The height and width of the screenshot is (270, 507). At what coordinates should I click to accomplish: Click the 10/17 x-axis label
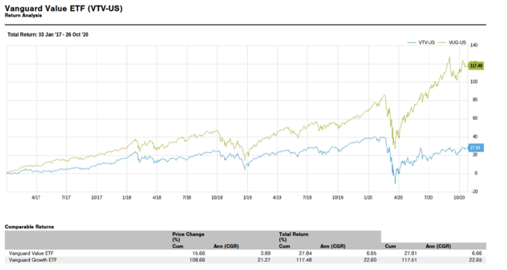[96, 197]
